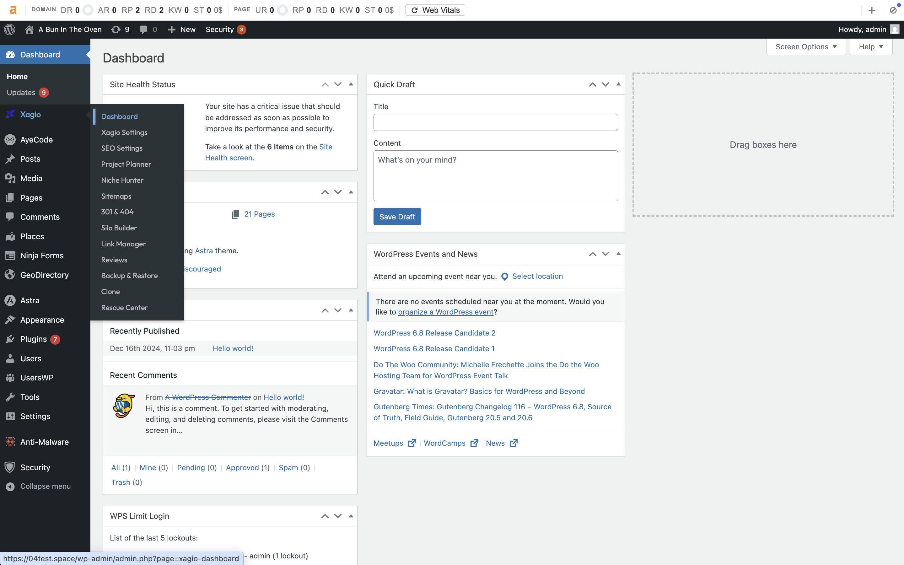The width and height of the screenshot is (904, 565).
Task: Open Security item in admin bar
Action: tap(226, 30)
